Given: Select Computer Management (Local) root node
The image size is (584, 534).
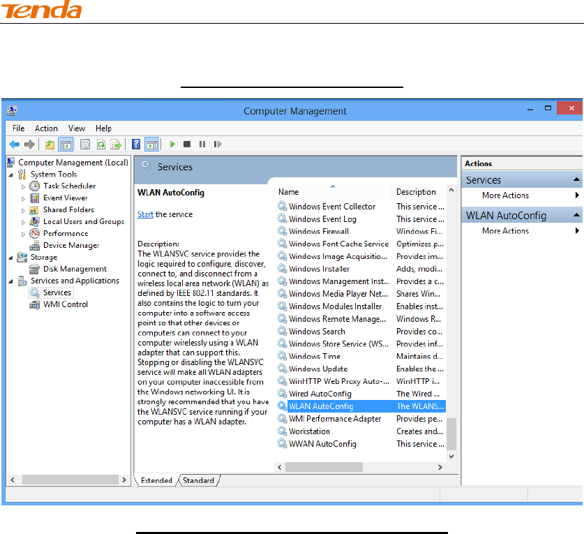Looking at the screenshot, I should point(73,163).
